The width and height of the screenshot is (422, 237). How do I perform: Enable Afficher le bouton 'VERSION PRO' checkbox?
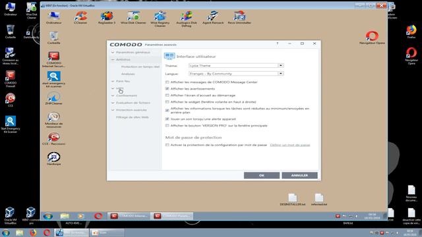tap(167, 126)
